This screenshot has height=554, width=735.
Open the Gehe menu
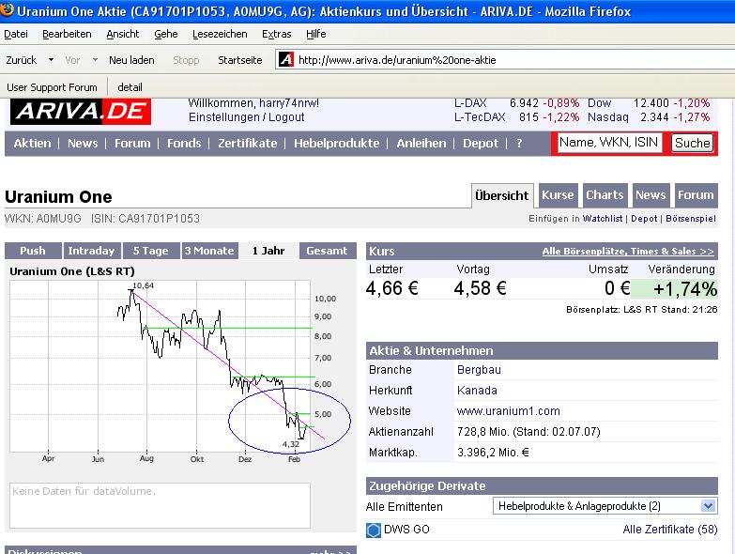166,34
